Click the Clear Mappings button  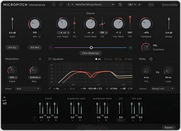click(90, 53)
